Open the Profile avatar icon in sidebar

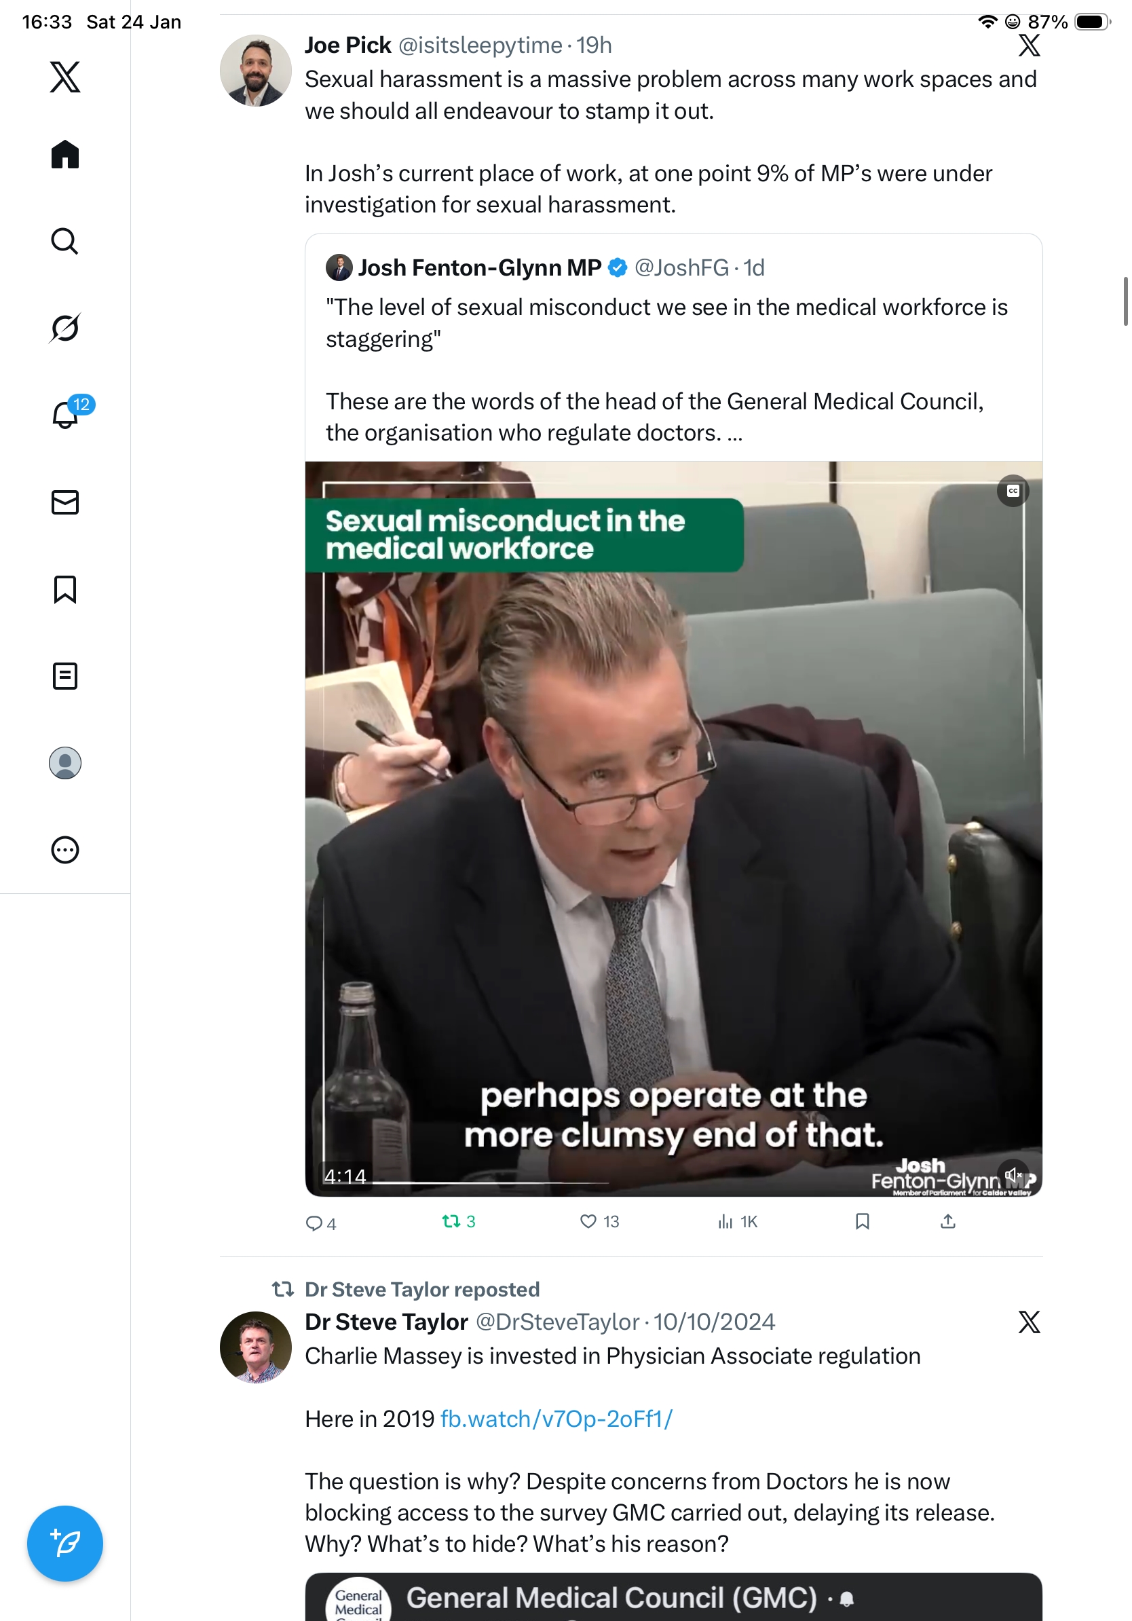pos(65,762)
